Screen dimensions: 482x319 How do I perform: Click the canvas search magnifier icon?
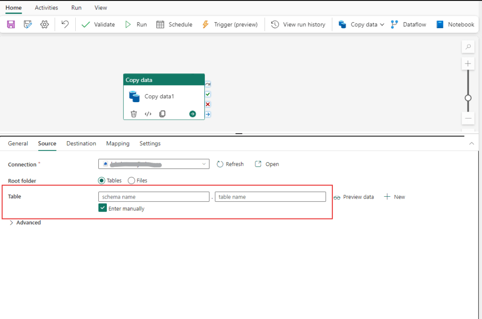468,47
